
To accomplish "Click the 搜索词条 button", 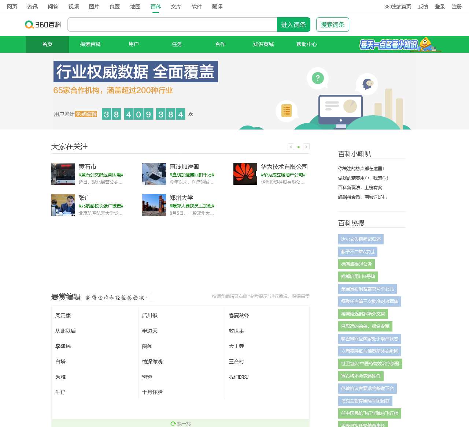I will (332, 25).
